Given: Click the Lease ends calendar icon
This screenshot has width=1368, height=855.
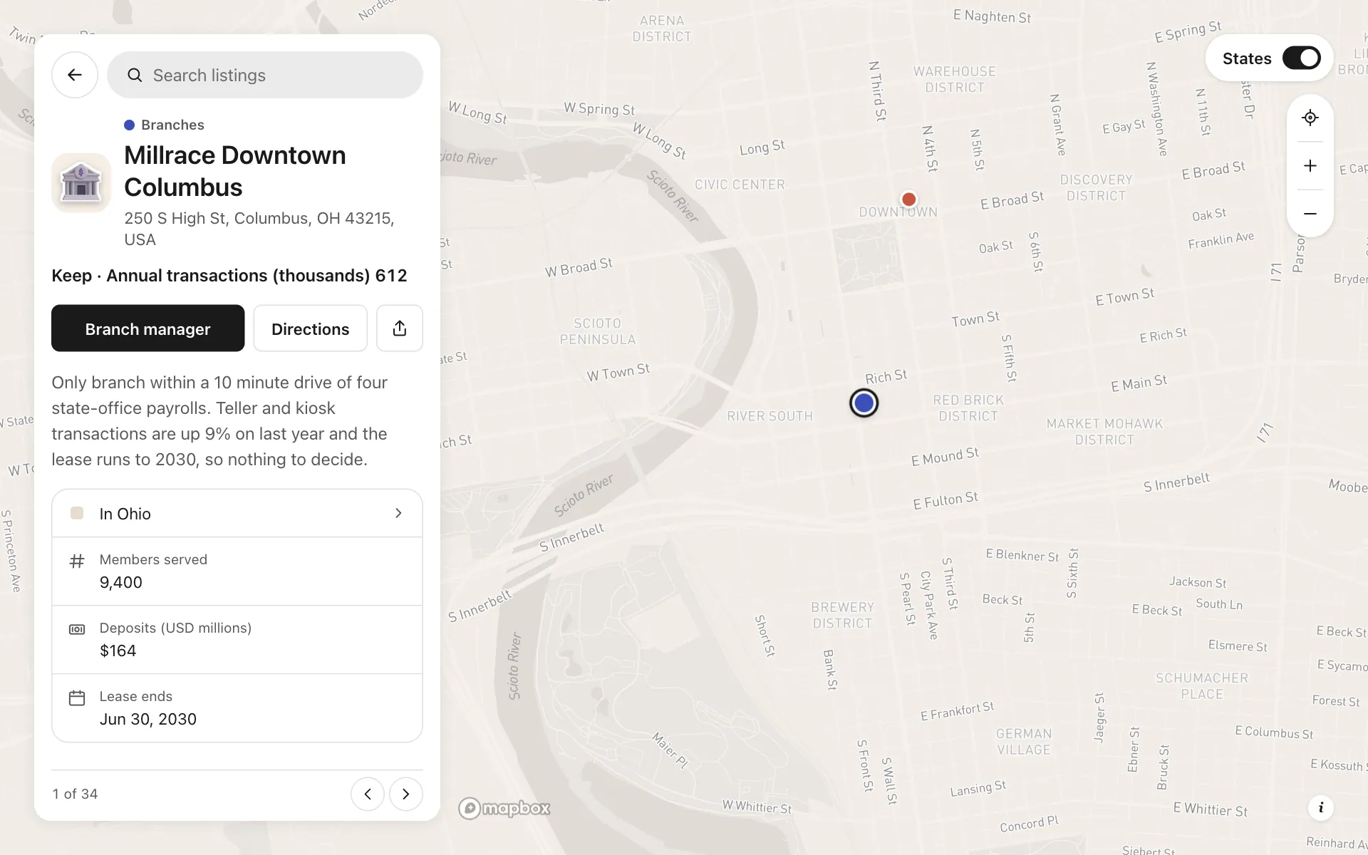Looking at the screenshot, I should pos(77,698).
